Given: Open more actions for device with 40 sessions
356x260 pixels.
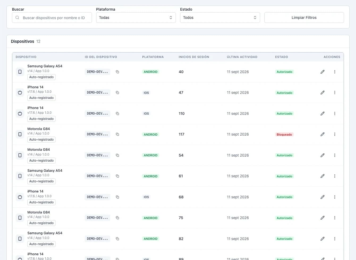Looking at the screenshot, I should [x=335, y=72].
